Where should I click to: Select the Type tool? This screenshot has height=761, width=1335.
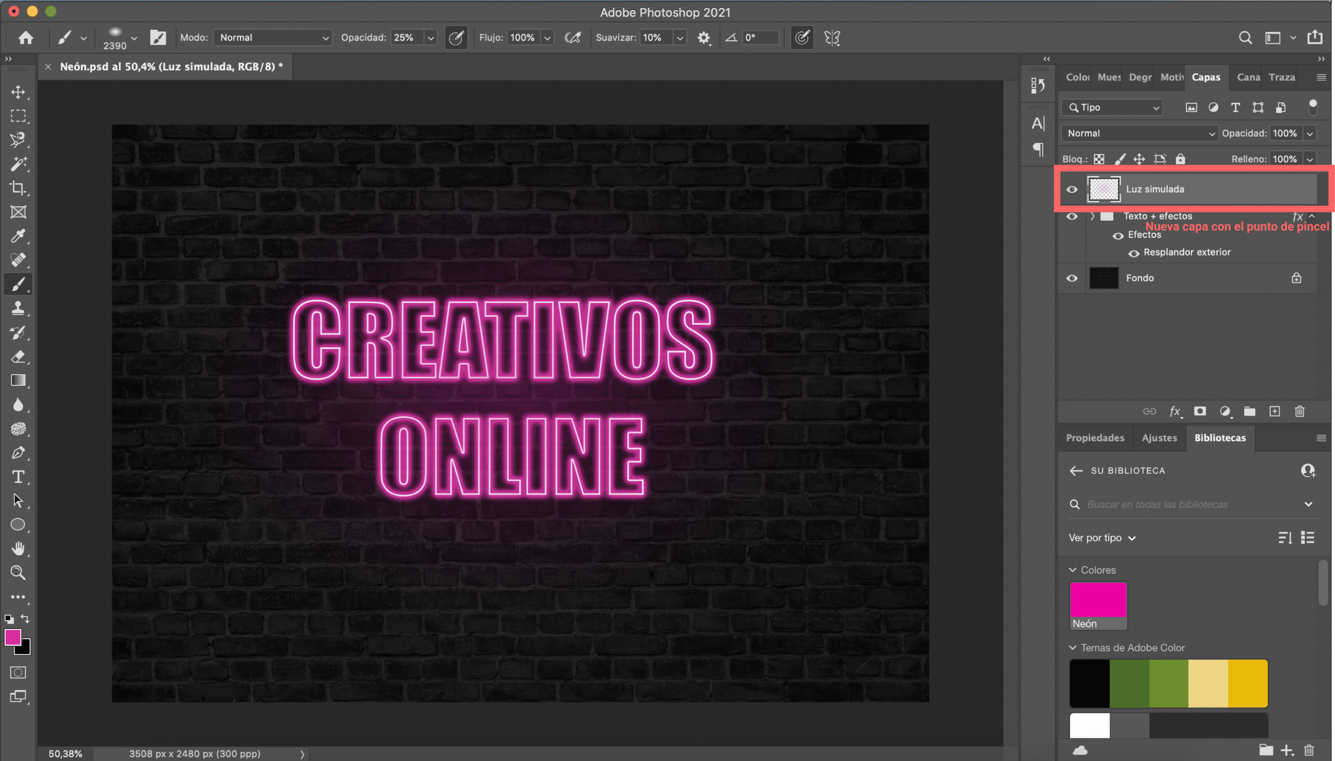[x=17, y=477]
